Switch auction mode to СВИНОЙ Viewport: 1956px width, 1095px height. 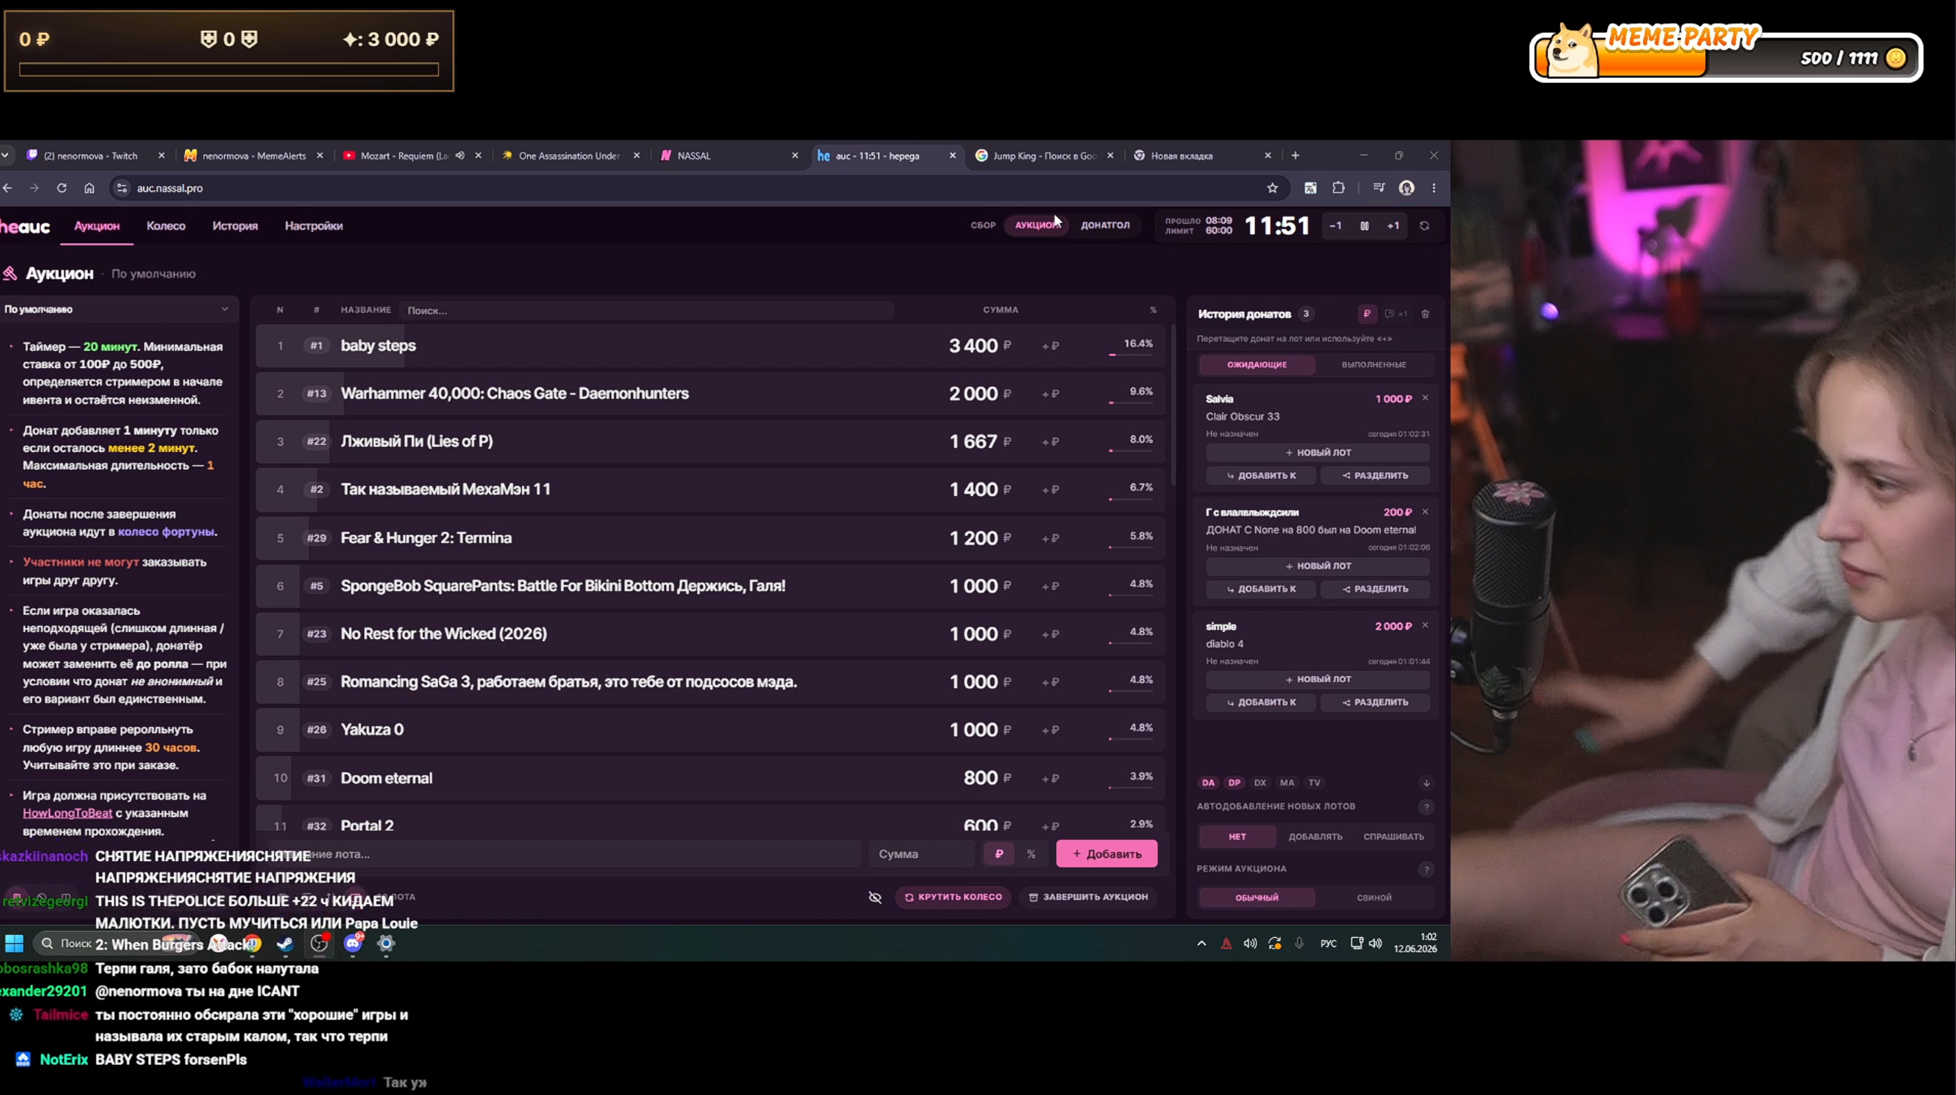(1374, 897)
